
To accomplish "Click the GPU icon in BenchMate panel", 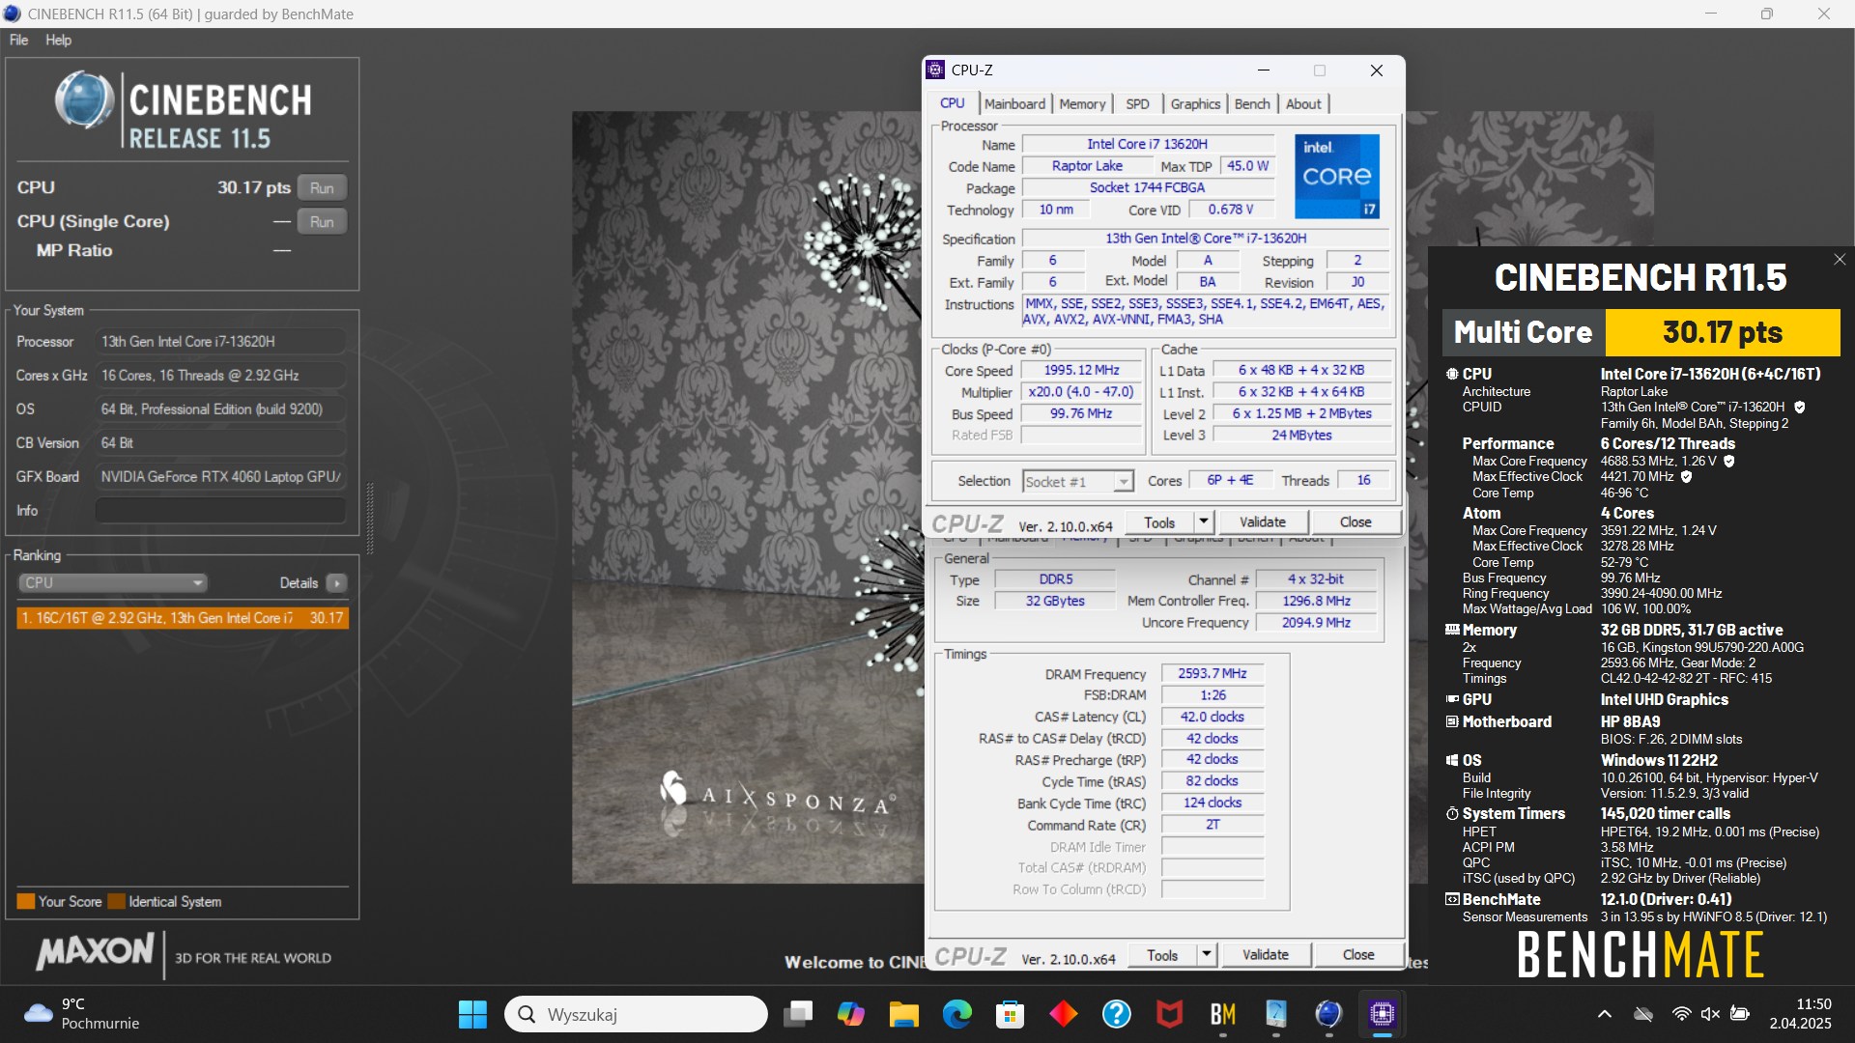I will [1451, 699].
